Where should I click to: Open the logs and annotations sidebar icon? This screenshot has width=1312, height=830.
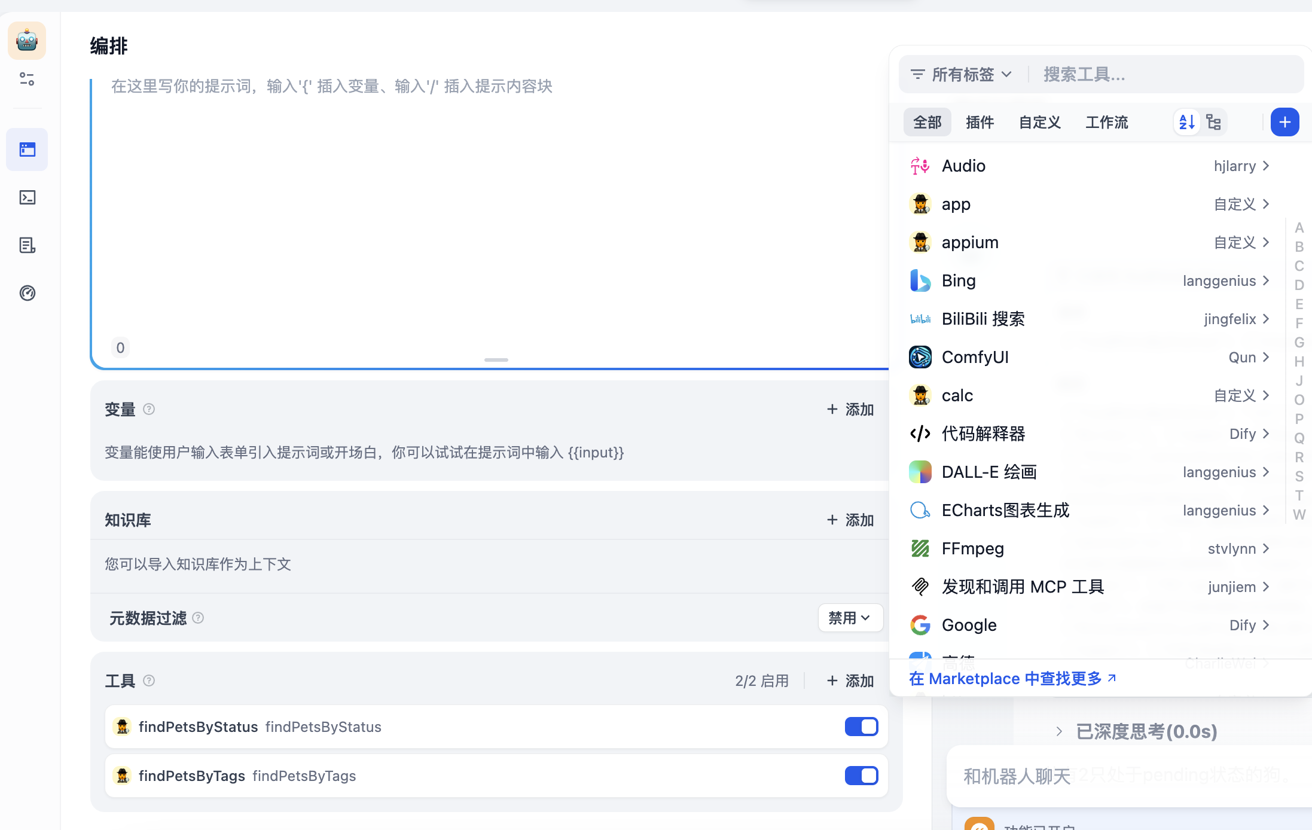click(27, 245)
